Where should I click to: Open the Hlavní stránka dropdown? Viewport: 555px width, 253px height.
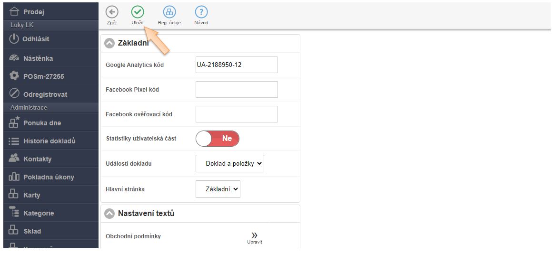218,189
